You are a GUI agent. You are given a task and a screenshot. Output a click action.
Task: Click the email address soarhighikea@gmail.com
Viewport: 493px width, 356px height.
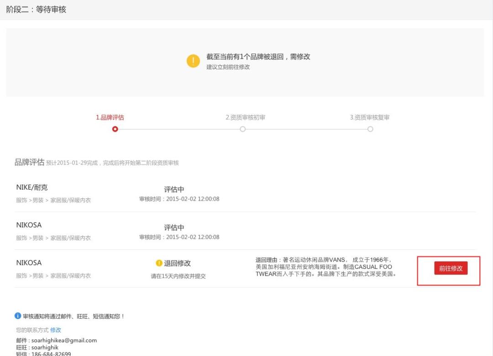pos(64,340)
